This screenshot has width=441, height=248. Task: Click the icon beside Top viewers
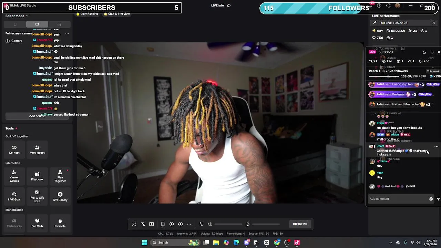pos(403,49)
